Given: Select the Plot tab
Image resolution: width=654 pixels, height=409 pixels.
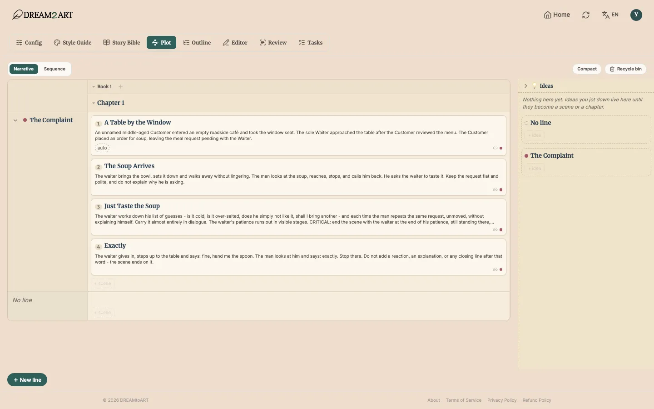Looking at the screenshot, I should tap(161, 43).
